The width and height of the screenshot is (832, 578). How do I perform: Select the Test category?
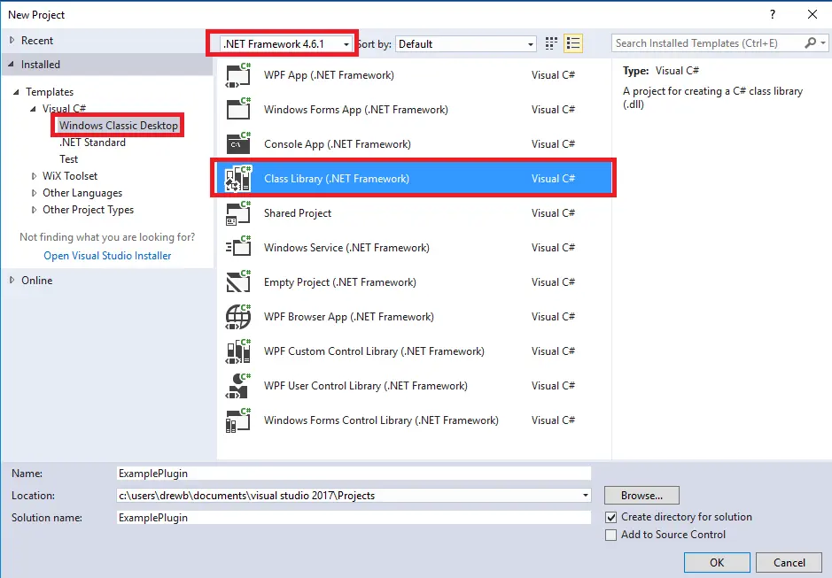point(68,159)
